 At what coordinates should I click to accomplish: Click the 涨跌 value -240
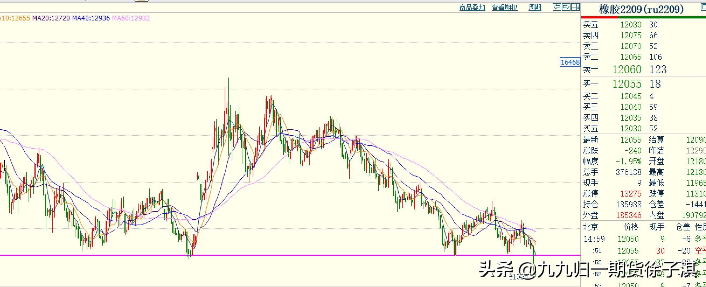coord(633,150)
